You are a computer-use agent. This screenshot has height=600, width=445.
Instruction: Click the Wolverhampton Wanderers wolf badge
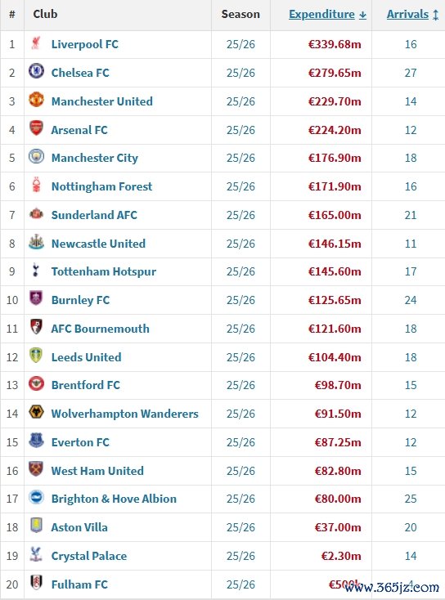(36, 412)
